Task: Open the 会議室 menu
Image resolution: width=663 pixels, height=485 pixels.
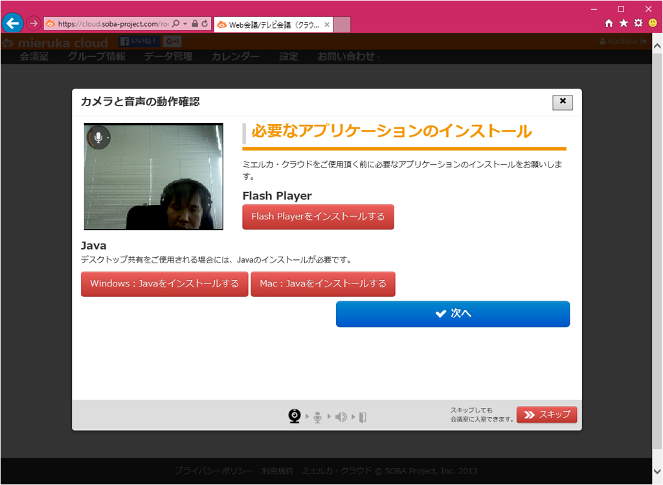Action: pos(34,57)
